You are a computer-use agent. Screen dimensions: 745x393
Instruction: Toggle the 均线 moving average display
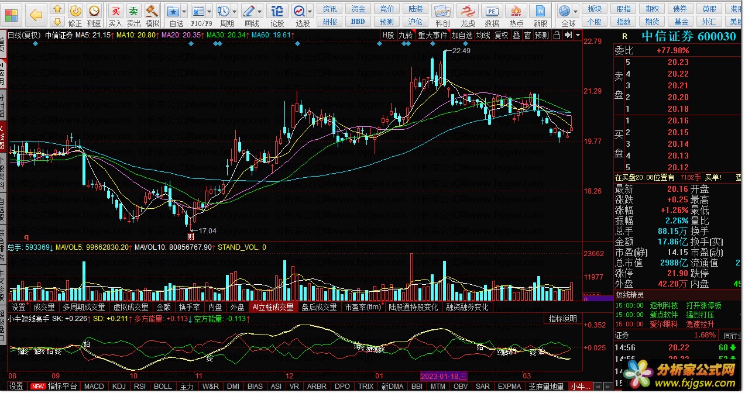click(483, 35)
